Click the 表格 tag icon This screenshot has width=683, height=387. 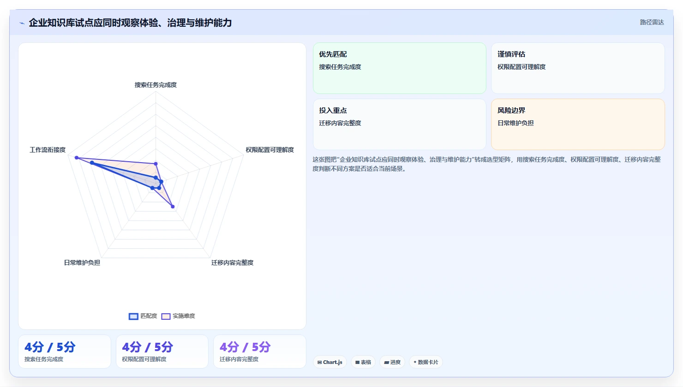click(x=358, y=363)
